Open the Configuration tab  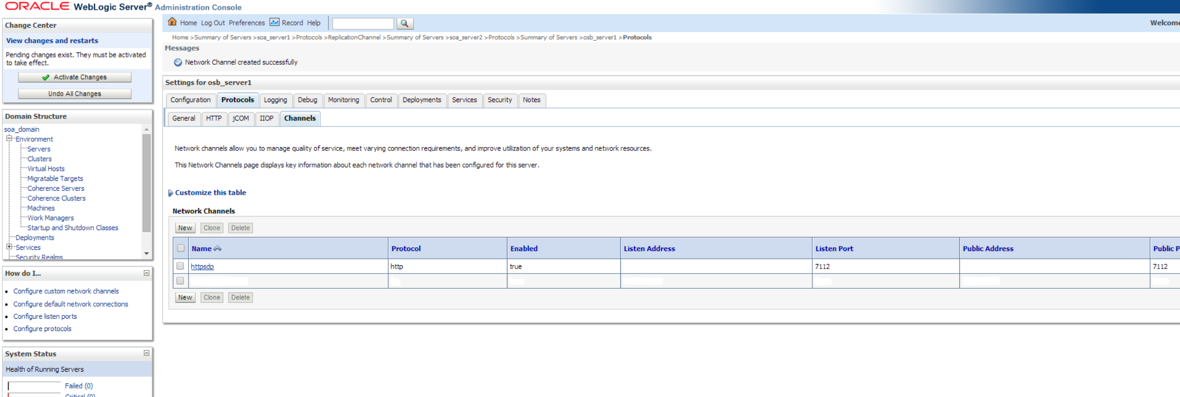[x=191, y=100]
